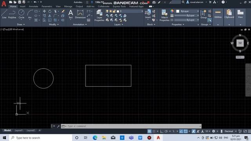
Task: Click the Insert block tool
Action: coord(148,14)
